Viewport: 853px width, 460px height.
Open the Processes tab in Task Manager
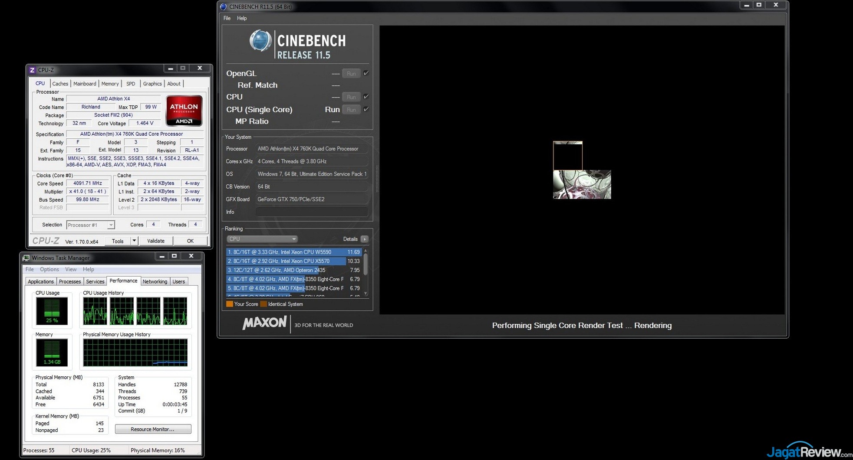click(x=69, y=281)
